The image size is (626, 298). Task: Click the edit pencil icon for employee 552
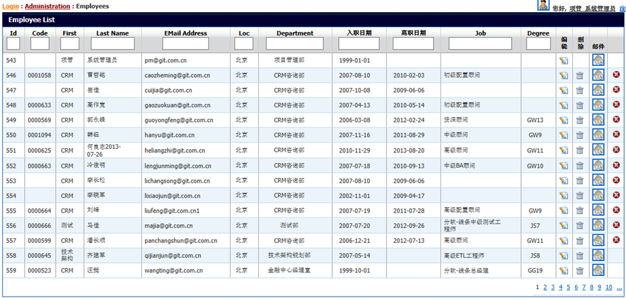(563, 166)
